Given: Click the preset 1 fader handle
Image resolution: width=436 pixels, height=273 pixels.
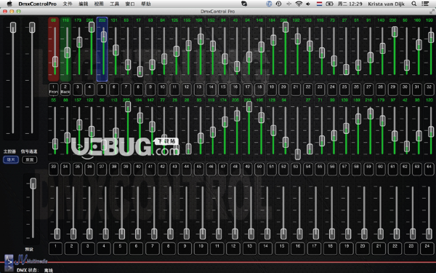Looking at the screenshot, I should tap(57, 234).
